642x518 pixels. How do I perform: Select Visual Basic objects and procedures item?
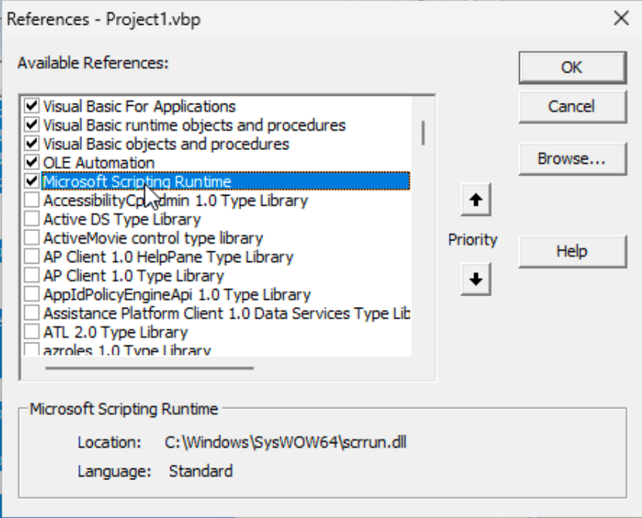166,144
